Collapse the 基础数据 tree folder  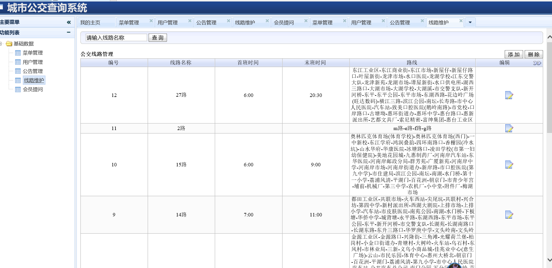click(1, 44)
